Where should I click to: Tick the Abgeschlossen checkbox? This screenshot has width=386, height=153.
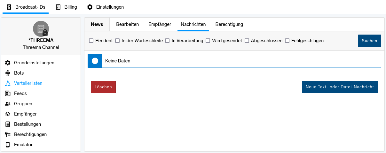(247, 41)
